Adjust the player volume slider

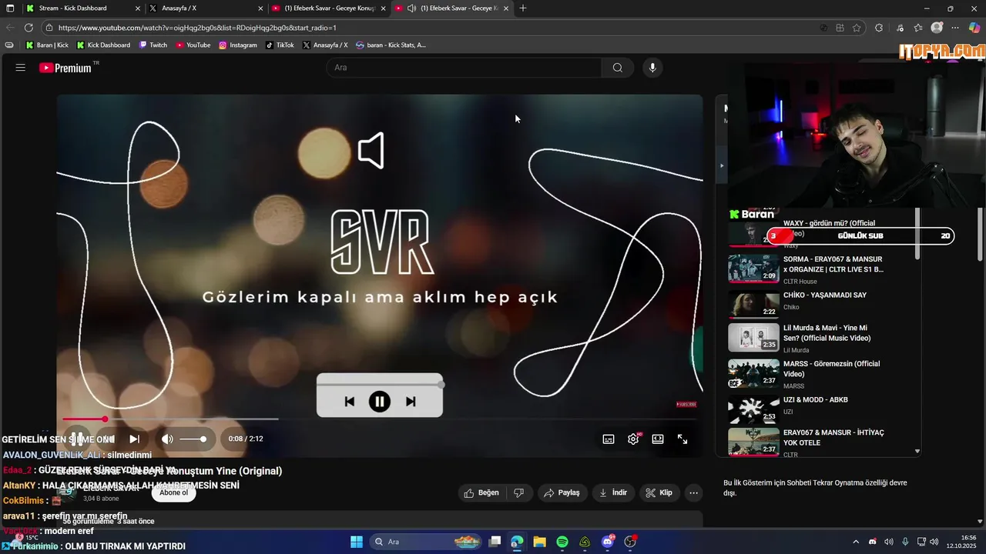(193, 439)
